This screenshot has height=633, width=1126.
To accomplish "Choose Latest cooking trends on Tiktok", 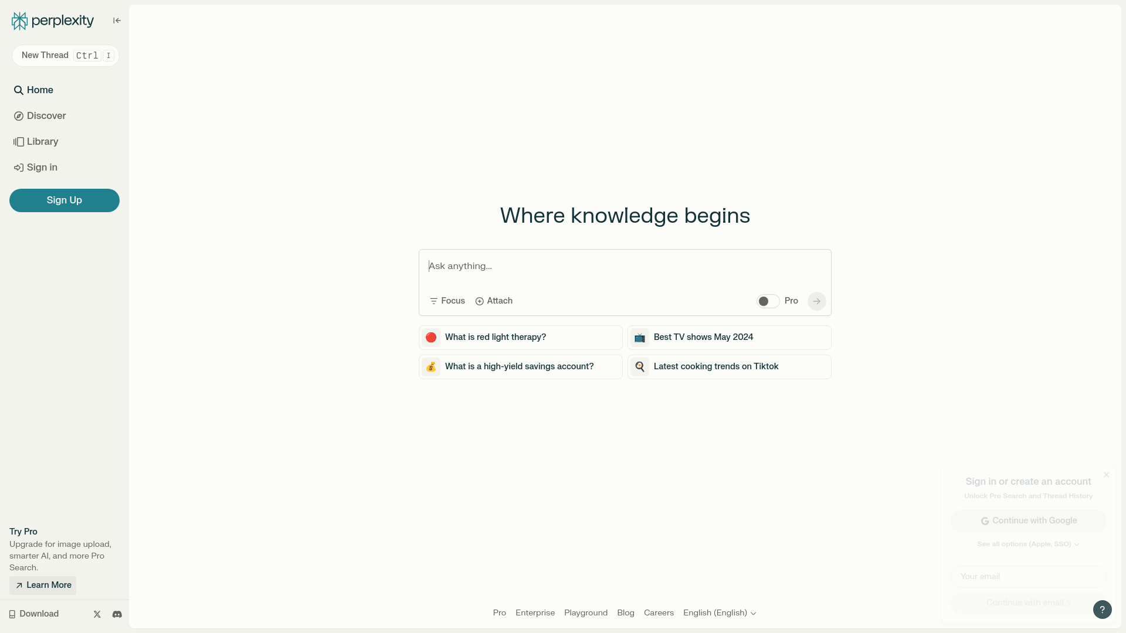I will tap(730, 367).
